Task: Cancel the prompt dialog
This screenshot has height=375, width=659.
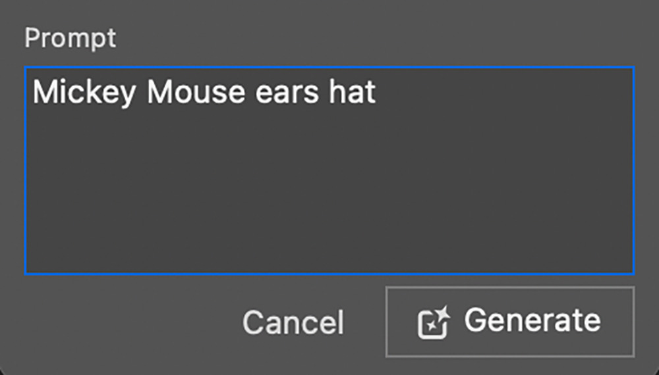Action: (293, 322)
